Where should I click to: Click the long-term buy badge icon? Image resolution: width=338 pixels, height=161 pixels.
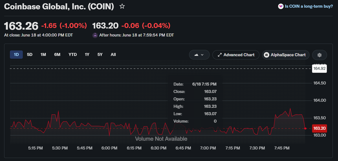(x=281, y=6)
